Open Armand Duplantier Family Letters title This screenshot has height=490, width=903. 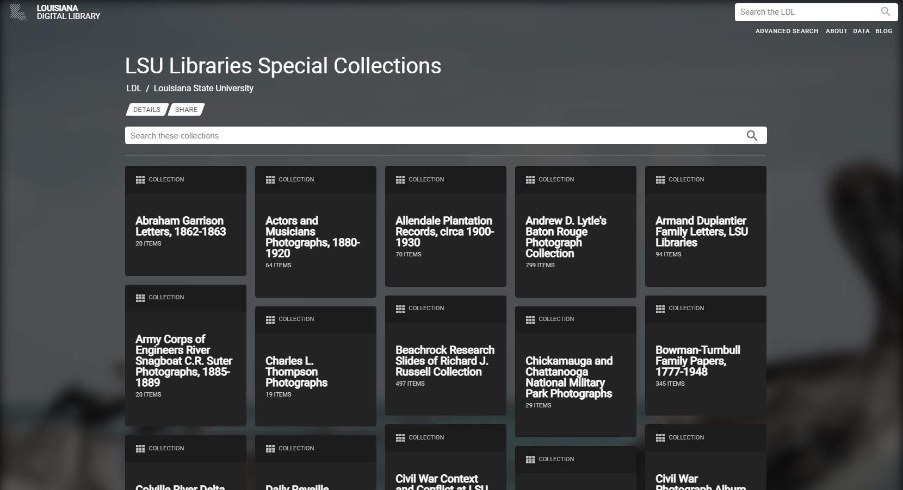702,231
